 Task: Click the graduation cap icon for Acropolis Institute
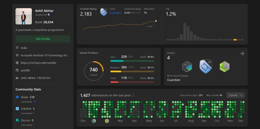pos(17,55)
